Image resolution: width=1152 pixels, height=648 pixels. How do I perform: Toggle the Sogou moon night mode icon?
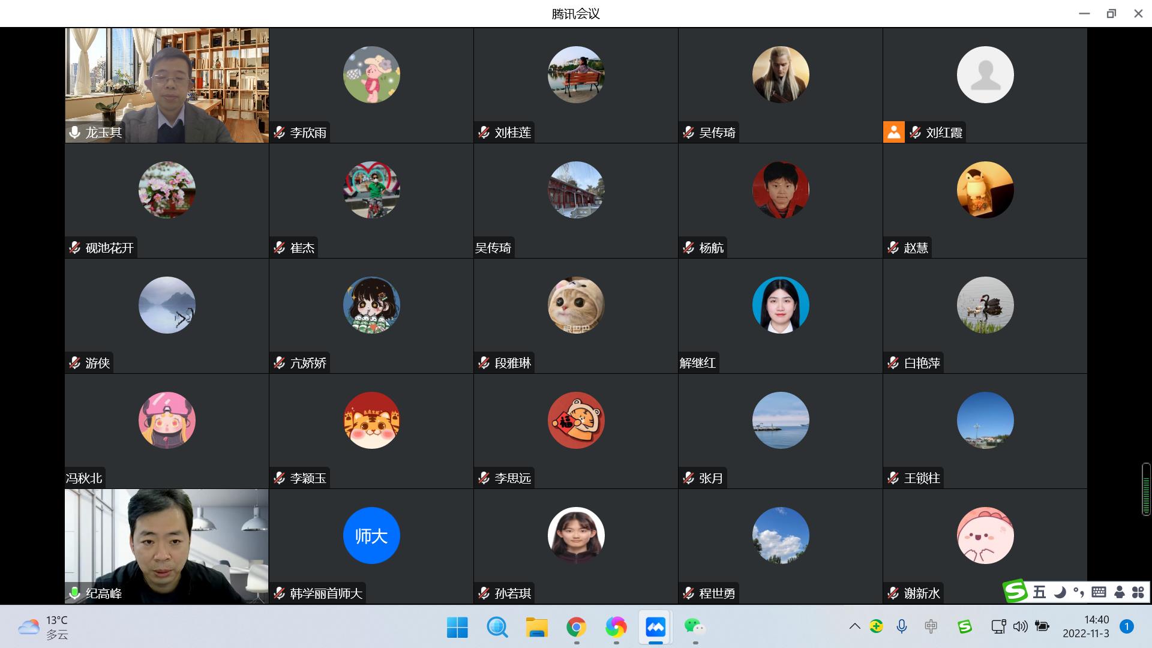[1060, 592]
